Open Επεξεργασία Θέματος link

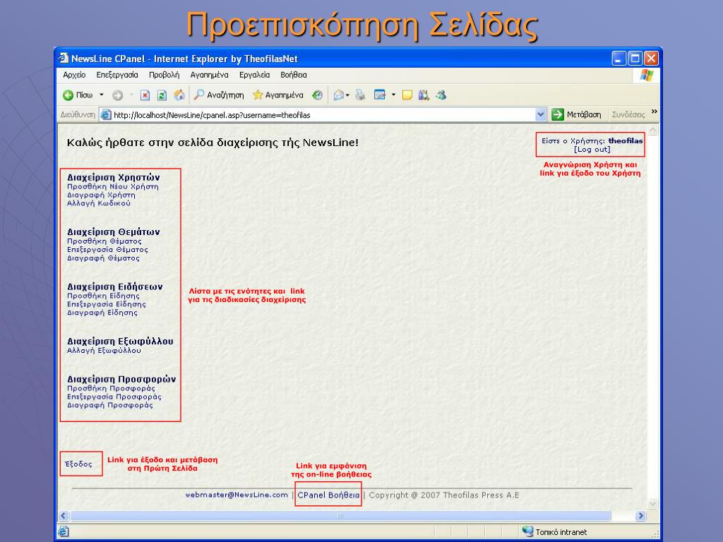(107, 250)
